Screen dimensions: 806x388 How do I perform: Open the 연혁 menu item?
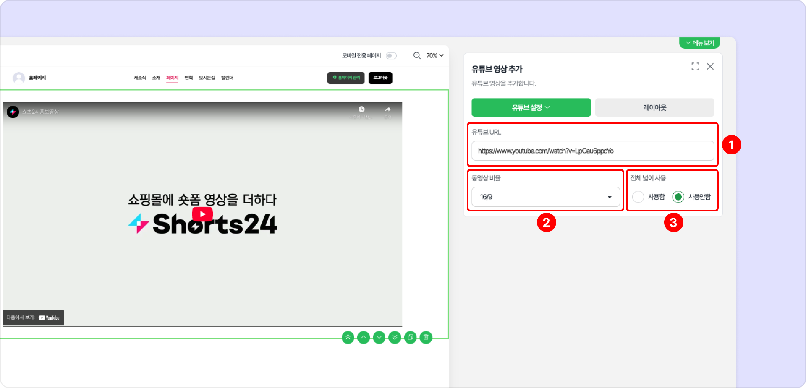(188, 78)
